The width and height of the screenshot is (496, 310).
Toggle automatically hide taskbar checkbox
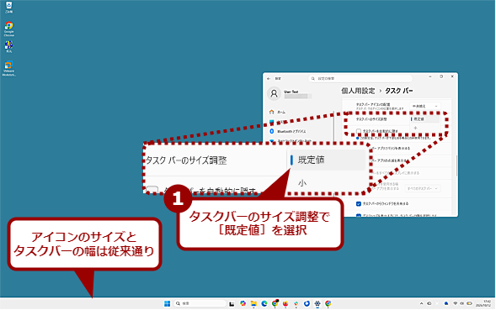(x=359, y=131)
